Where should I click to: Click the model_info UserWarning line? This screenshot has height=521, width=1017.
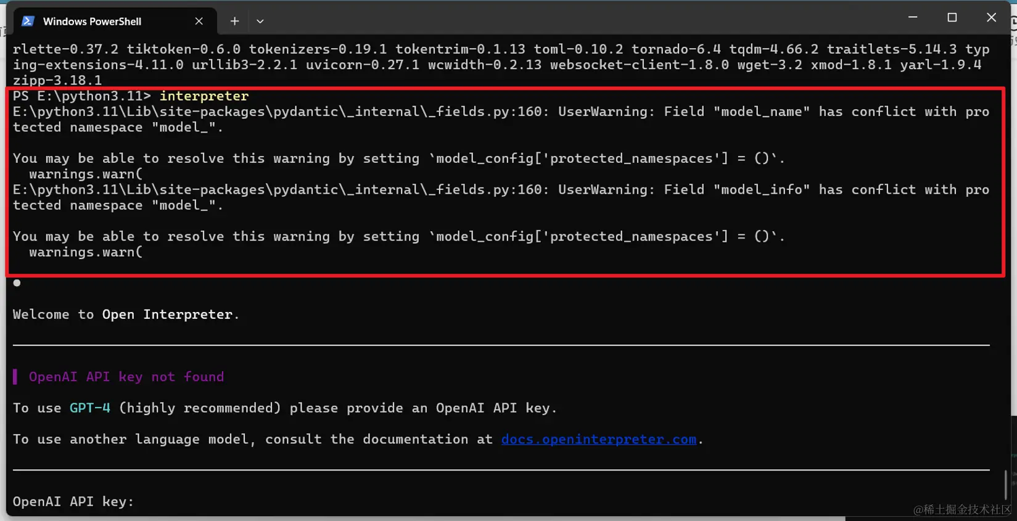click(x=501, y=197)
